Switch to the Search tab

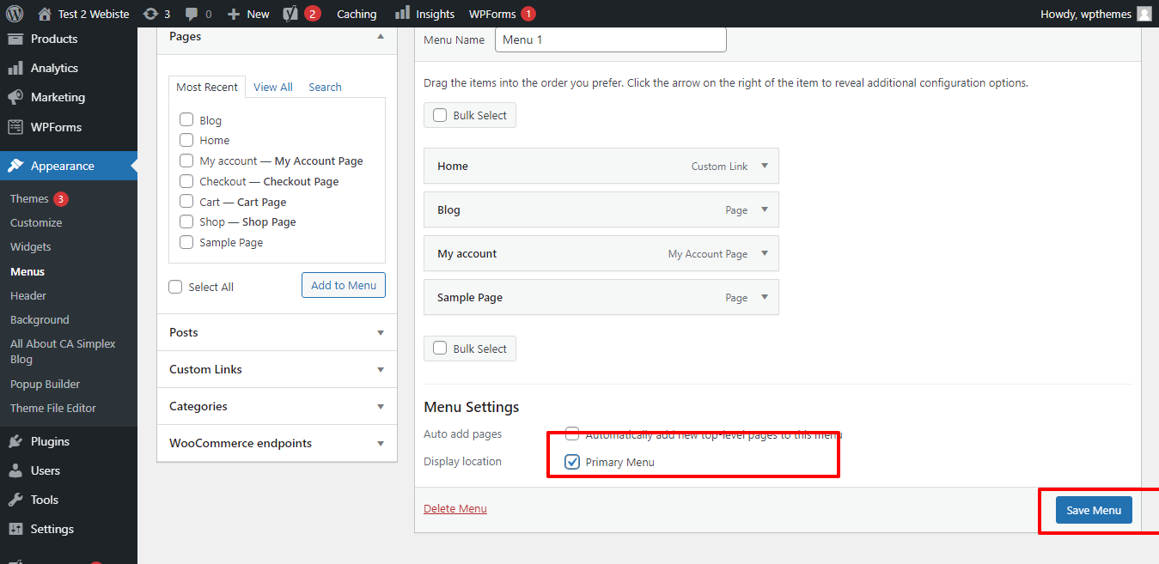tap(326, 87)
